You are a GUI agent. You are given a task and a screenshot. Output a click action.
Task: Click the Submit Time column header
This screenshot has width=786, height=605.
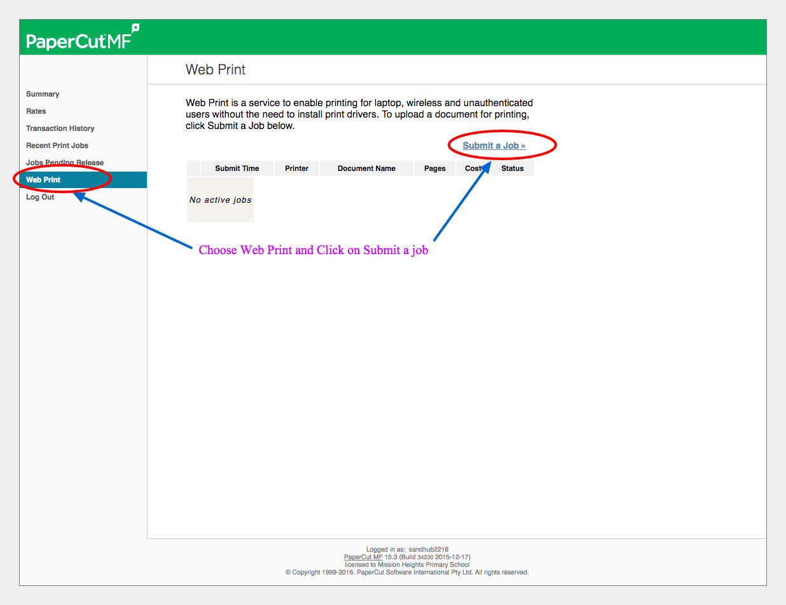pos(237,168)
